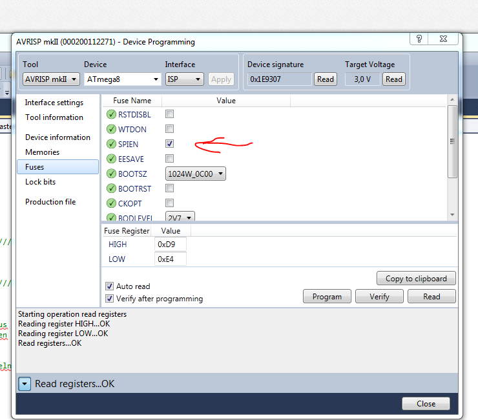Go to the Lock bits page
This screenshot has height=420, width=478.
(40, 182)
